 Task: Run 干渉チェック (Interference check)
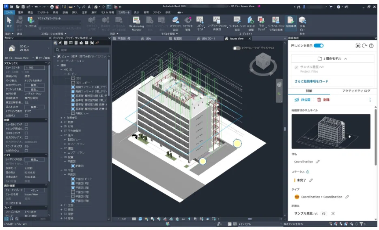tap(261, 24)
